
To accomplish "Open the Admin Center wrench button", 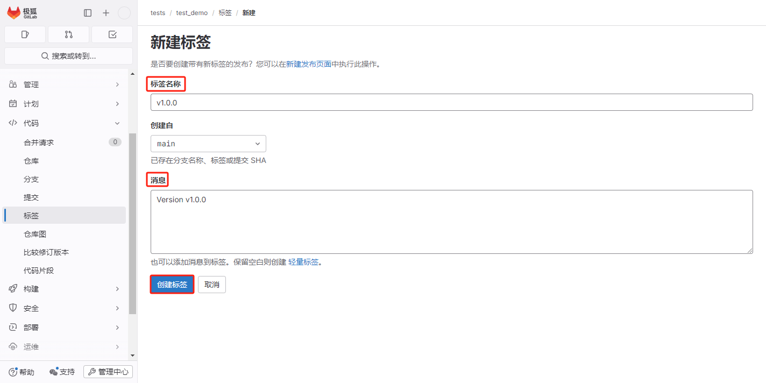I will tap(108, 372).
